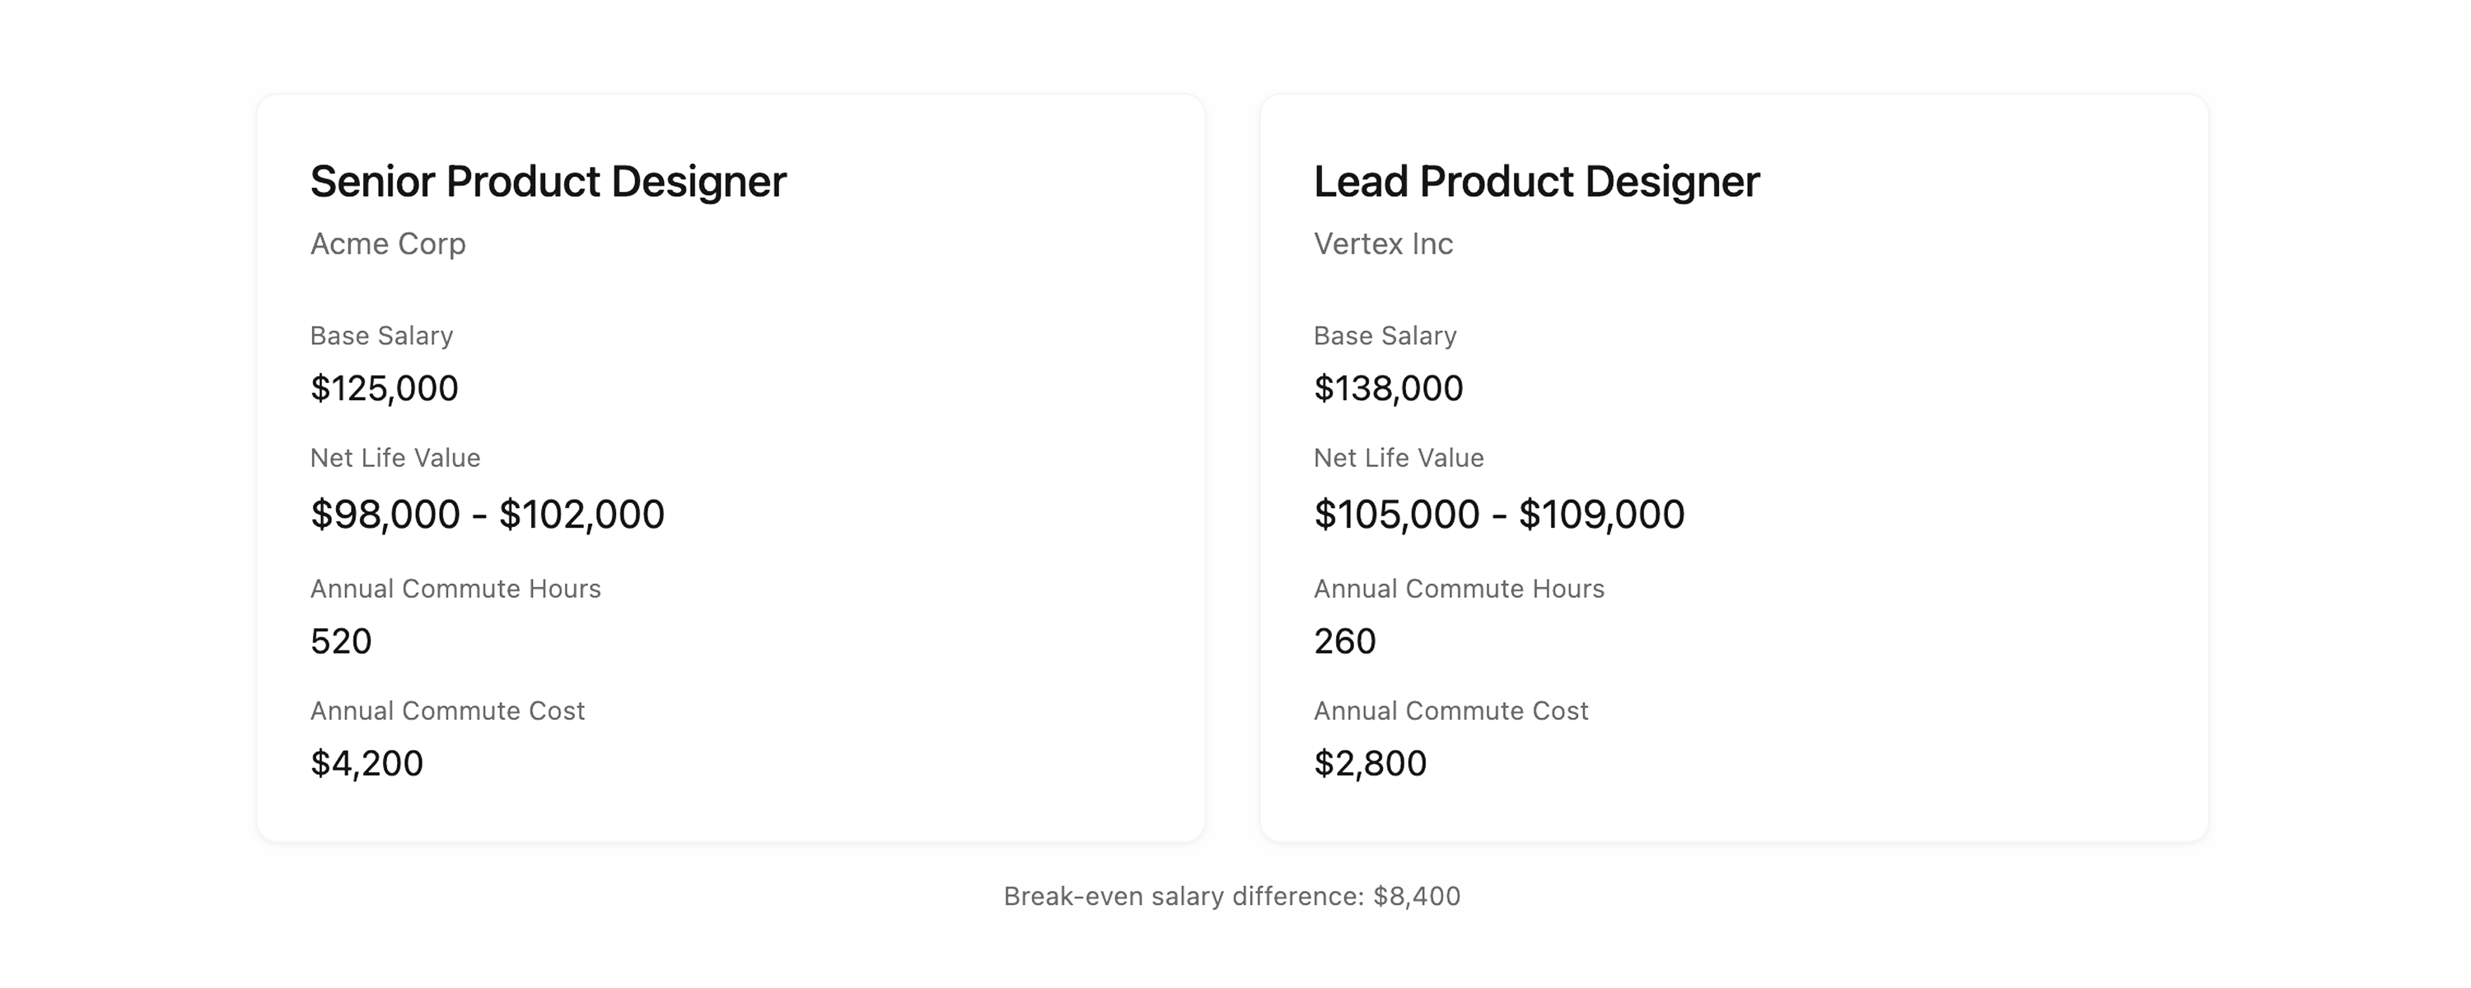The image size is (2471, 988).
Task: Click the break-even salary difference text
Action: [x=1231, y=896]
